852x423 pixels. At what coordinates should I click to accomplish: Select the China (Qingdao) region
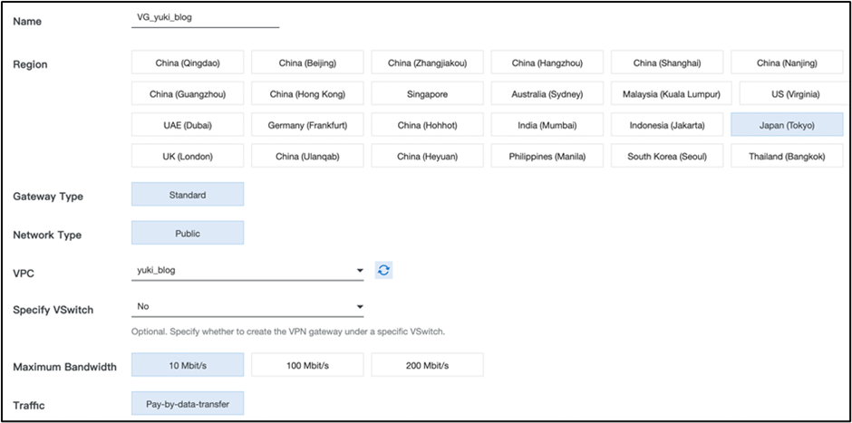pyautogui.click(x=188, y=62)
